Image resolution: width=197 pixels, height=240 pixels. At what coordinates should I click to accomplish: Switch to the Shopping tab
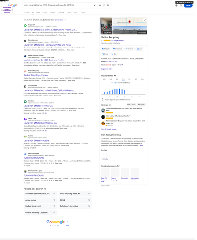pos(60,12)
